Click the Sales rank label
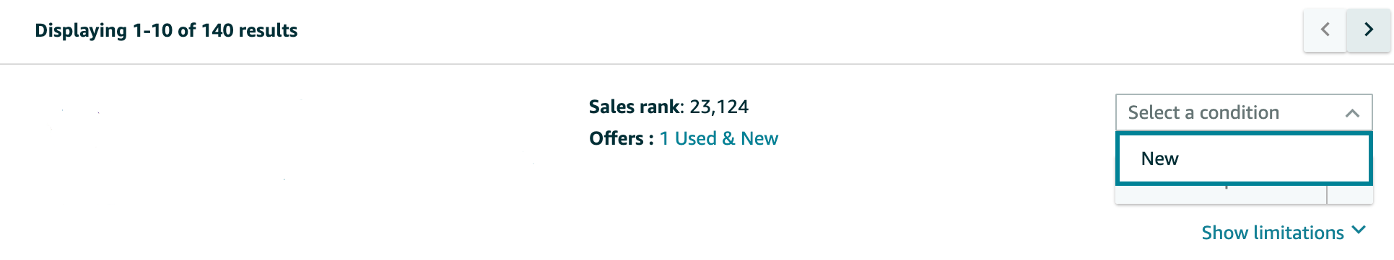Image resolution: width=1394 pixels, height=260 pixels. click(634, 107)
